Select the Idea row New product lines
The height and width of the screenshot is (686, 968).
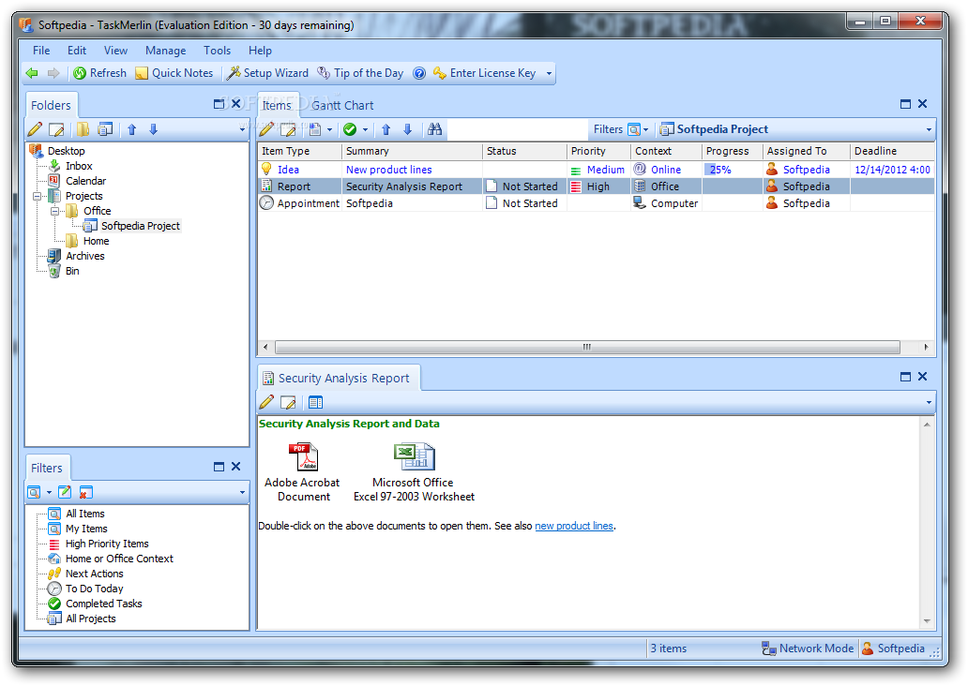(x=596, y=170)
